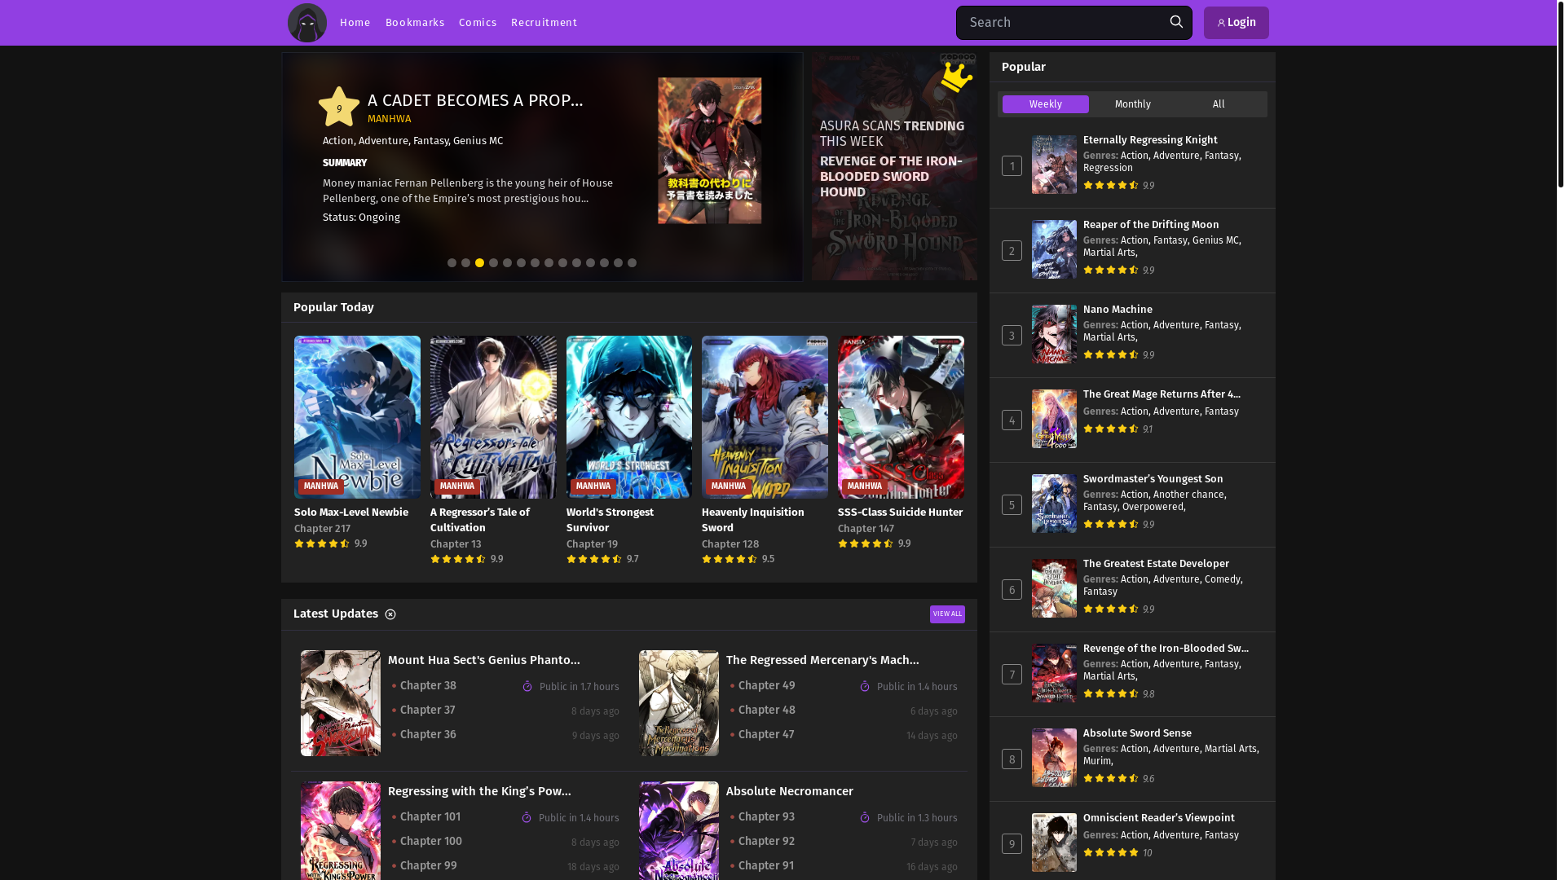Click the featured manhwa cover in slider
Screen dimensions: 1565x880
coord(710,151)
